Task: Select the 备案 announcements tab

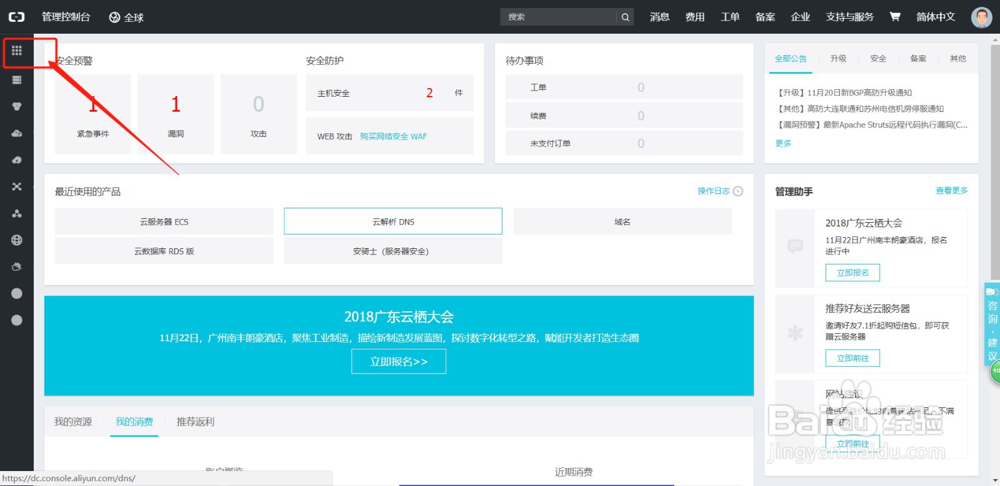Action: [x=918, y=59]
